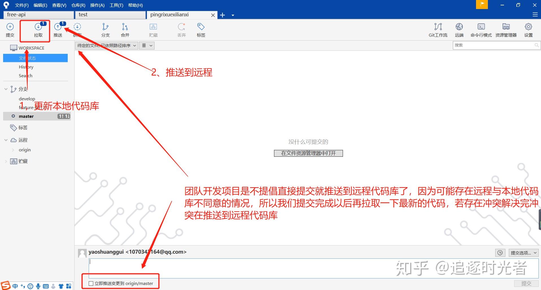The height and width of the screenshot is (290, 541).
Task: Click the 丢弃 (Discard) icon
Action: pos(181,30)
